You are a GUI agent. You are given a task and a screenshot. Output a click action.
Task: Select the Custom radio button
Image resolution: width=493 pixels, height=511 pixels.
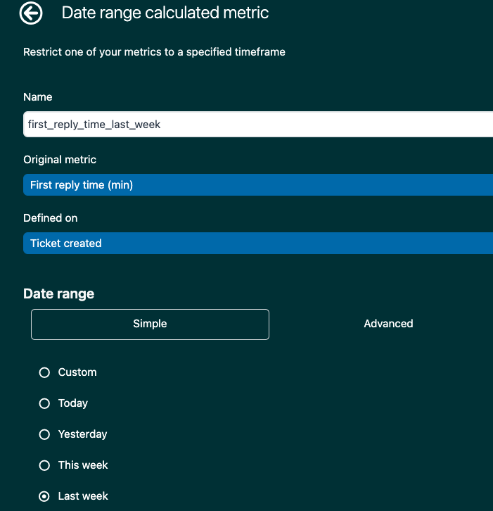(44, 372)
